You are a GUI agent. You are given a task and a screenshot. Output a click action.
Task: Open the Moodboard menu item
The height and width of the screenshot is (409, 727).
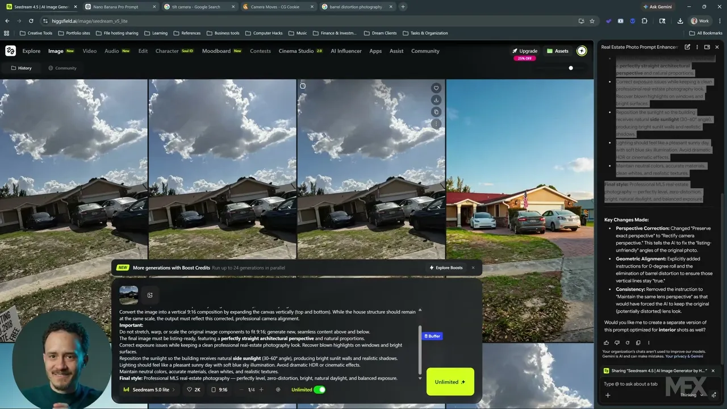(x=216, y=51)
